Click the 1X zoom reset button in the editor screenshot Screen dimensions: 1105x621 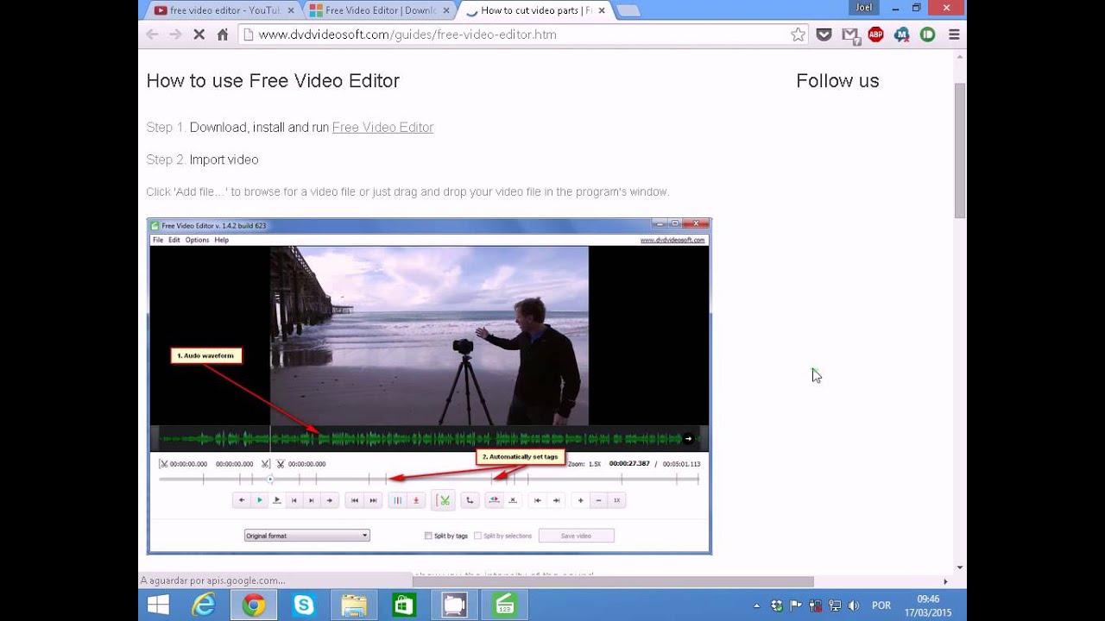[616, 500]
